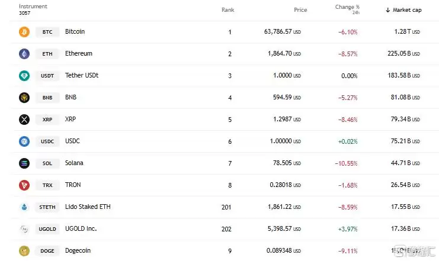Sort the list by Price column

point(300,10)
